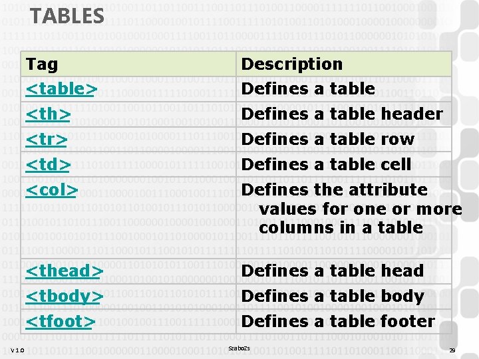479x359 pixels.
Task: Open the <th> tag link
Action: point(48,114)
